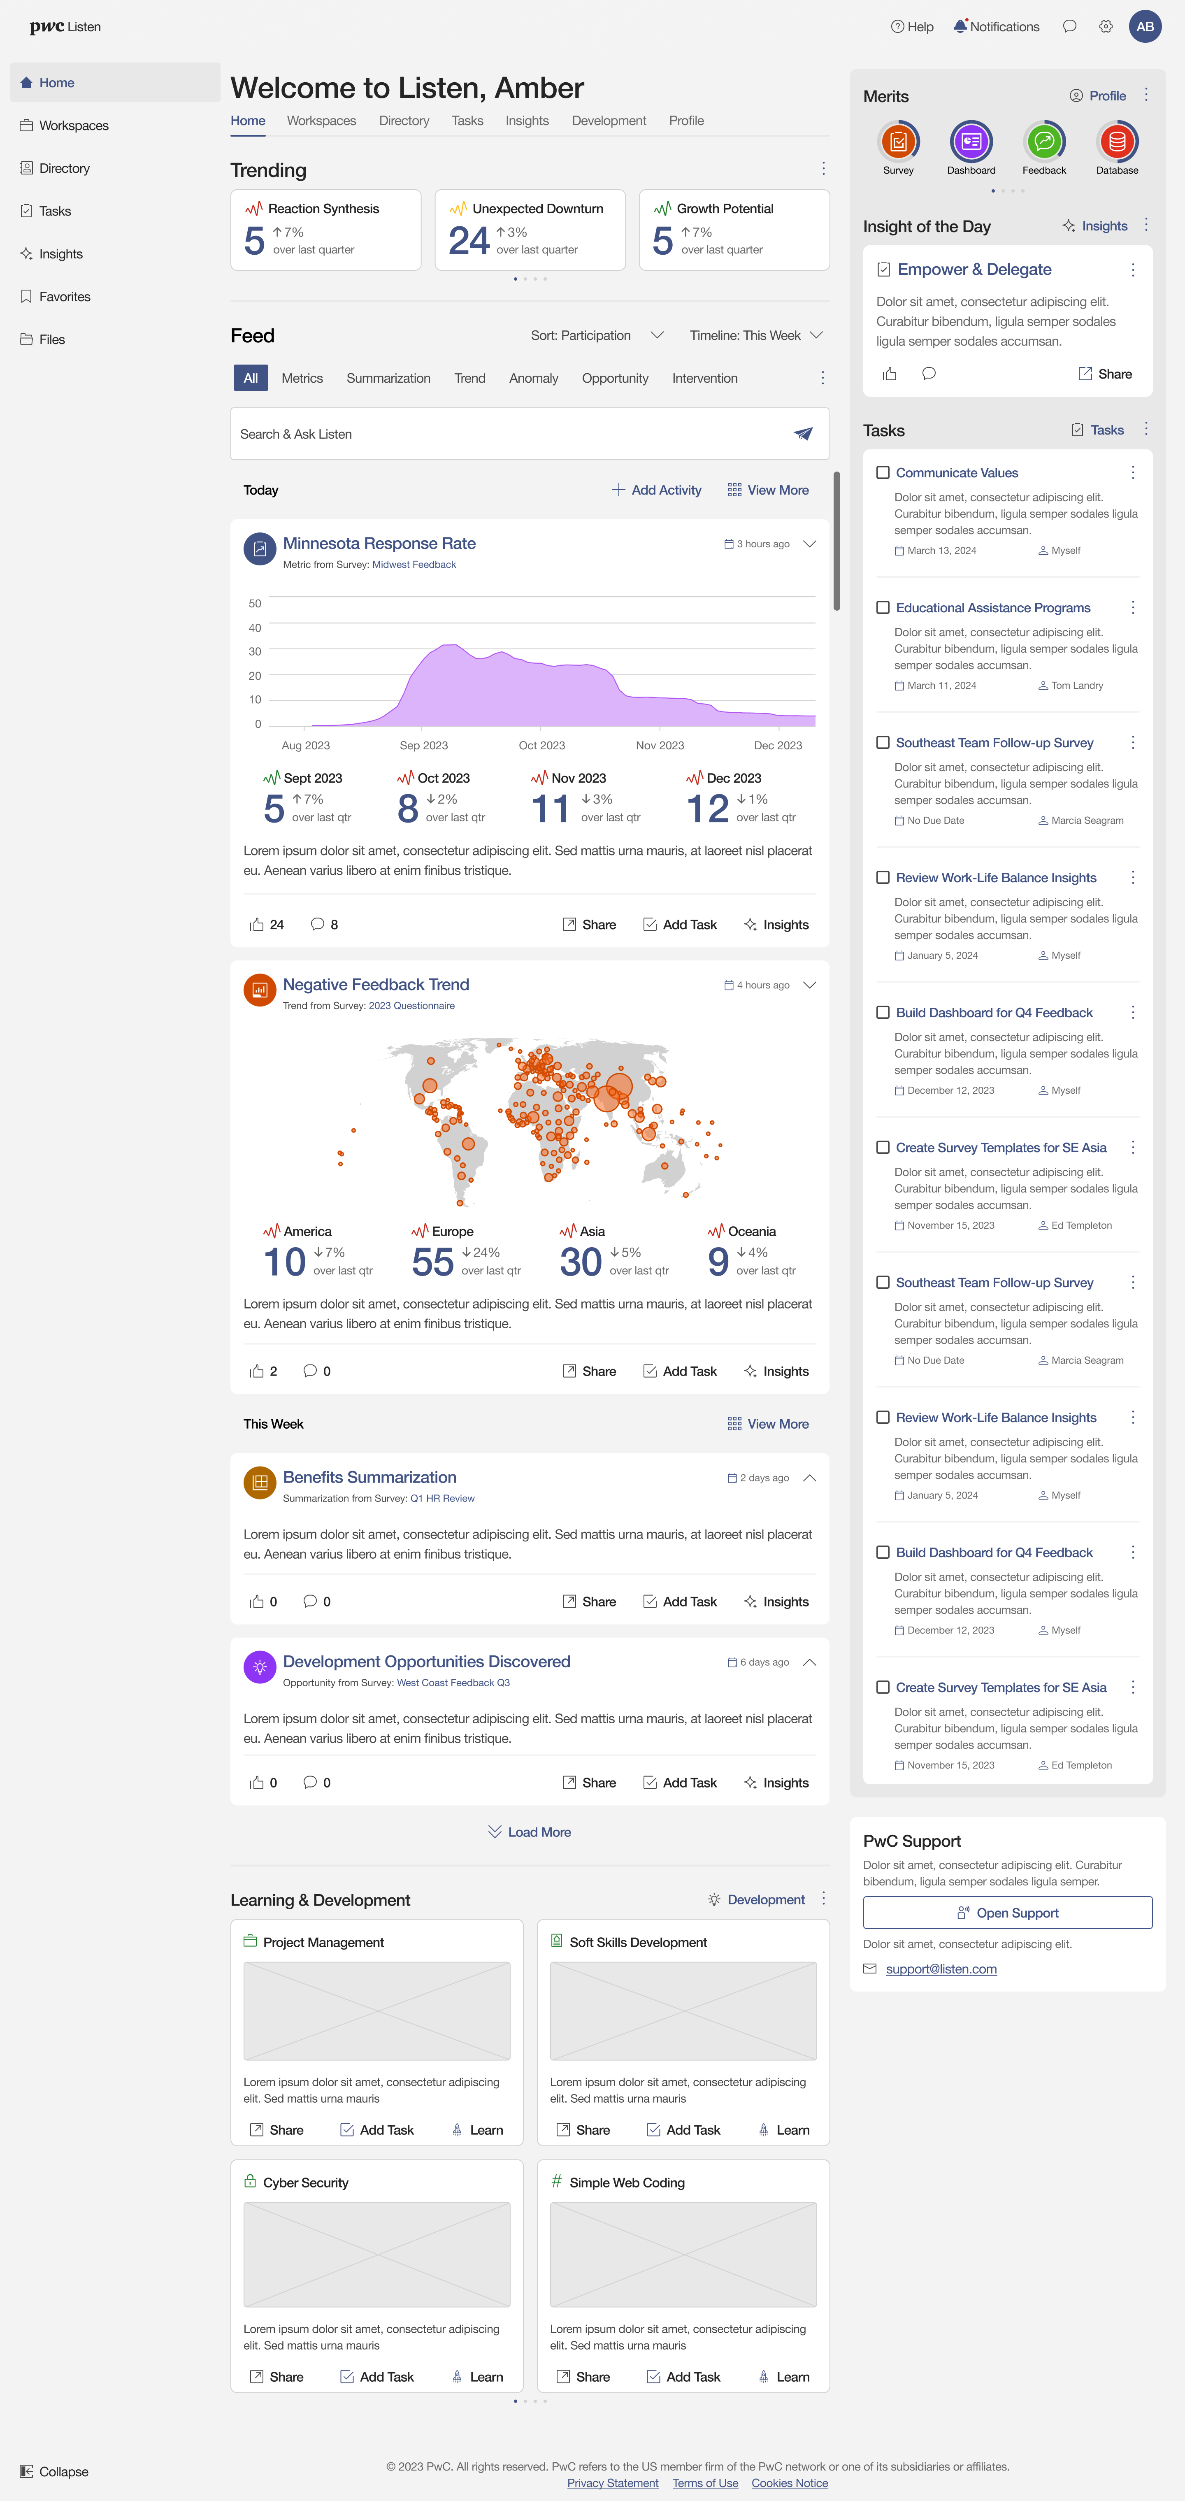Check second Build Dashboard for Q4 Feedback task
The width and height of the screenshot is (1185, 2501).
882,1553
